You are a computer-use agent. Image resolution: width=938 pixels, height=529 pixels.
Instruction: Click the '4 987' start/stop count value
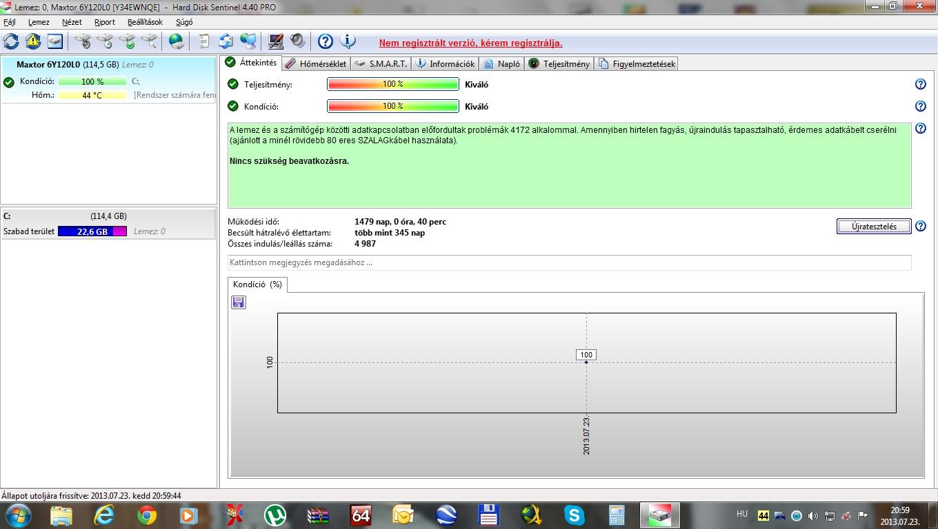pyautogui.click(x=366, y=244)
